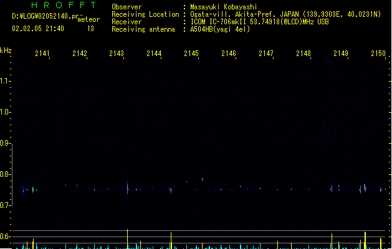The image size is (392, 249).
Task: Click the 2141 time axis mark
Action: pos(42,54)
